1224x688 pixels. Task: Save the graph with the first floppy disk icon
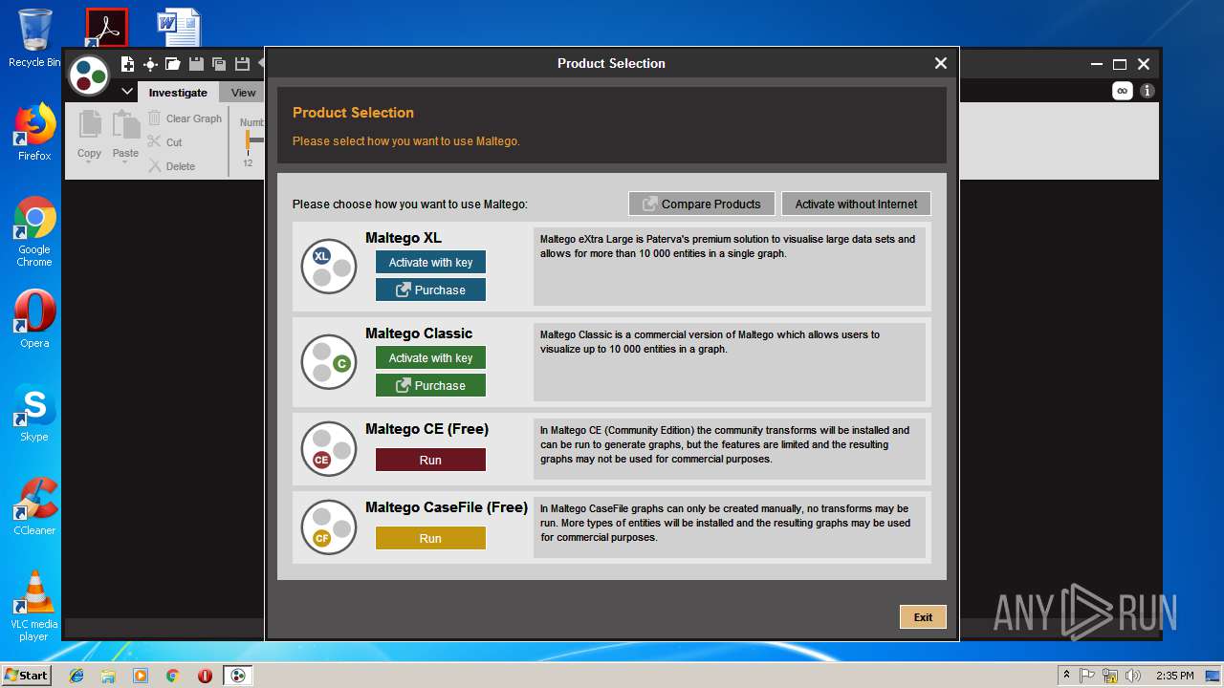[196, 64]
